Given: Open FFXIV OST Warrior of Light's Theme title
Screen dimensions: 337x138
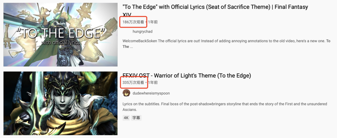Looking at the screenshot, I should pos(187,76).
